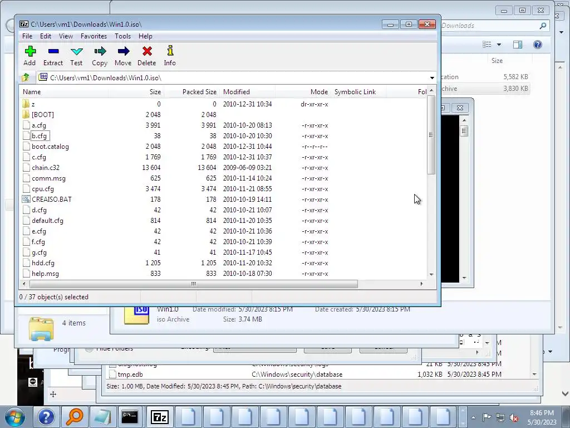
Task: Select the default.cfg file
Action: (48, 221)
